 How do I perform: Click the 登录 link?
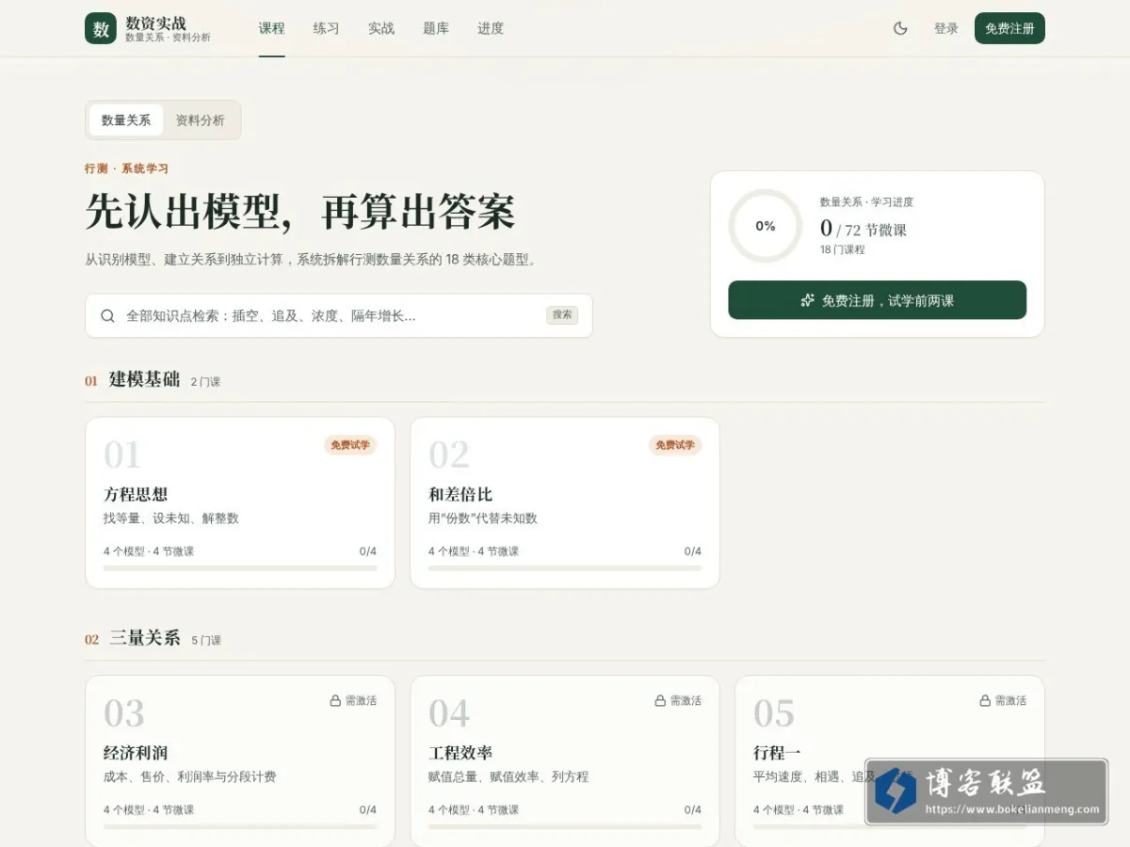tap(946, 28)
